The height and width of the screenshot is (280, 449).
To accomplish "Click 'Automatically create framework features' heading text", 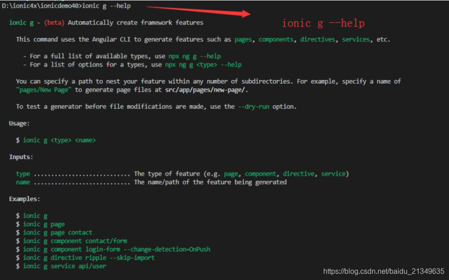I will pos(135,23).
